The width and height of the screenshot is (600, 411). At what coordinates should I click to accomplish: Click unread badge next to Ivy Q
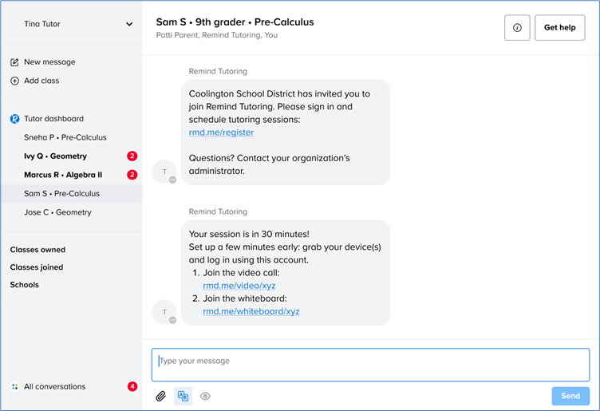point(132,156)
